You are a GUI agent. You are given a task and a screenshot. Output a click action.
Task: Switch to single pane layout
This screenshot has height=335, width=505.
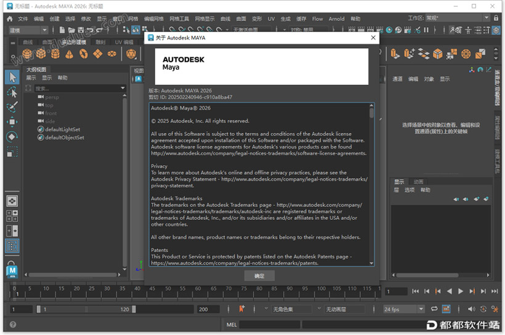pyautogui.click(x=12, y=201)
